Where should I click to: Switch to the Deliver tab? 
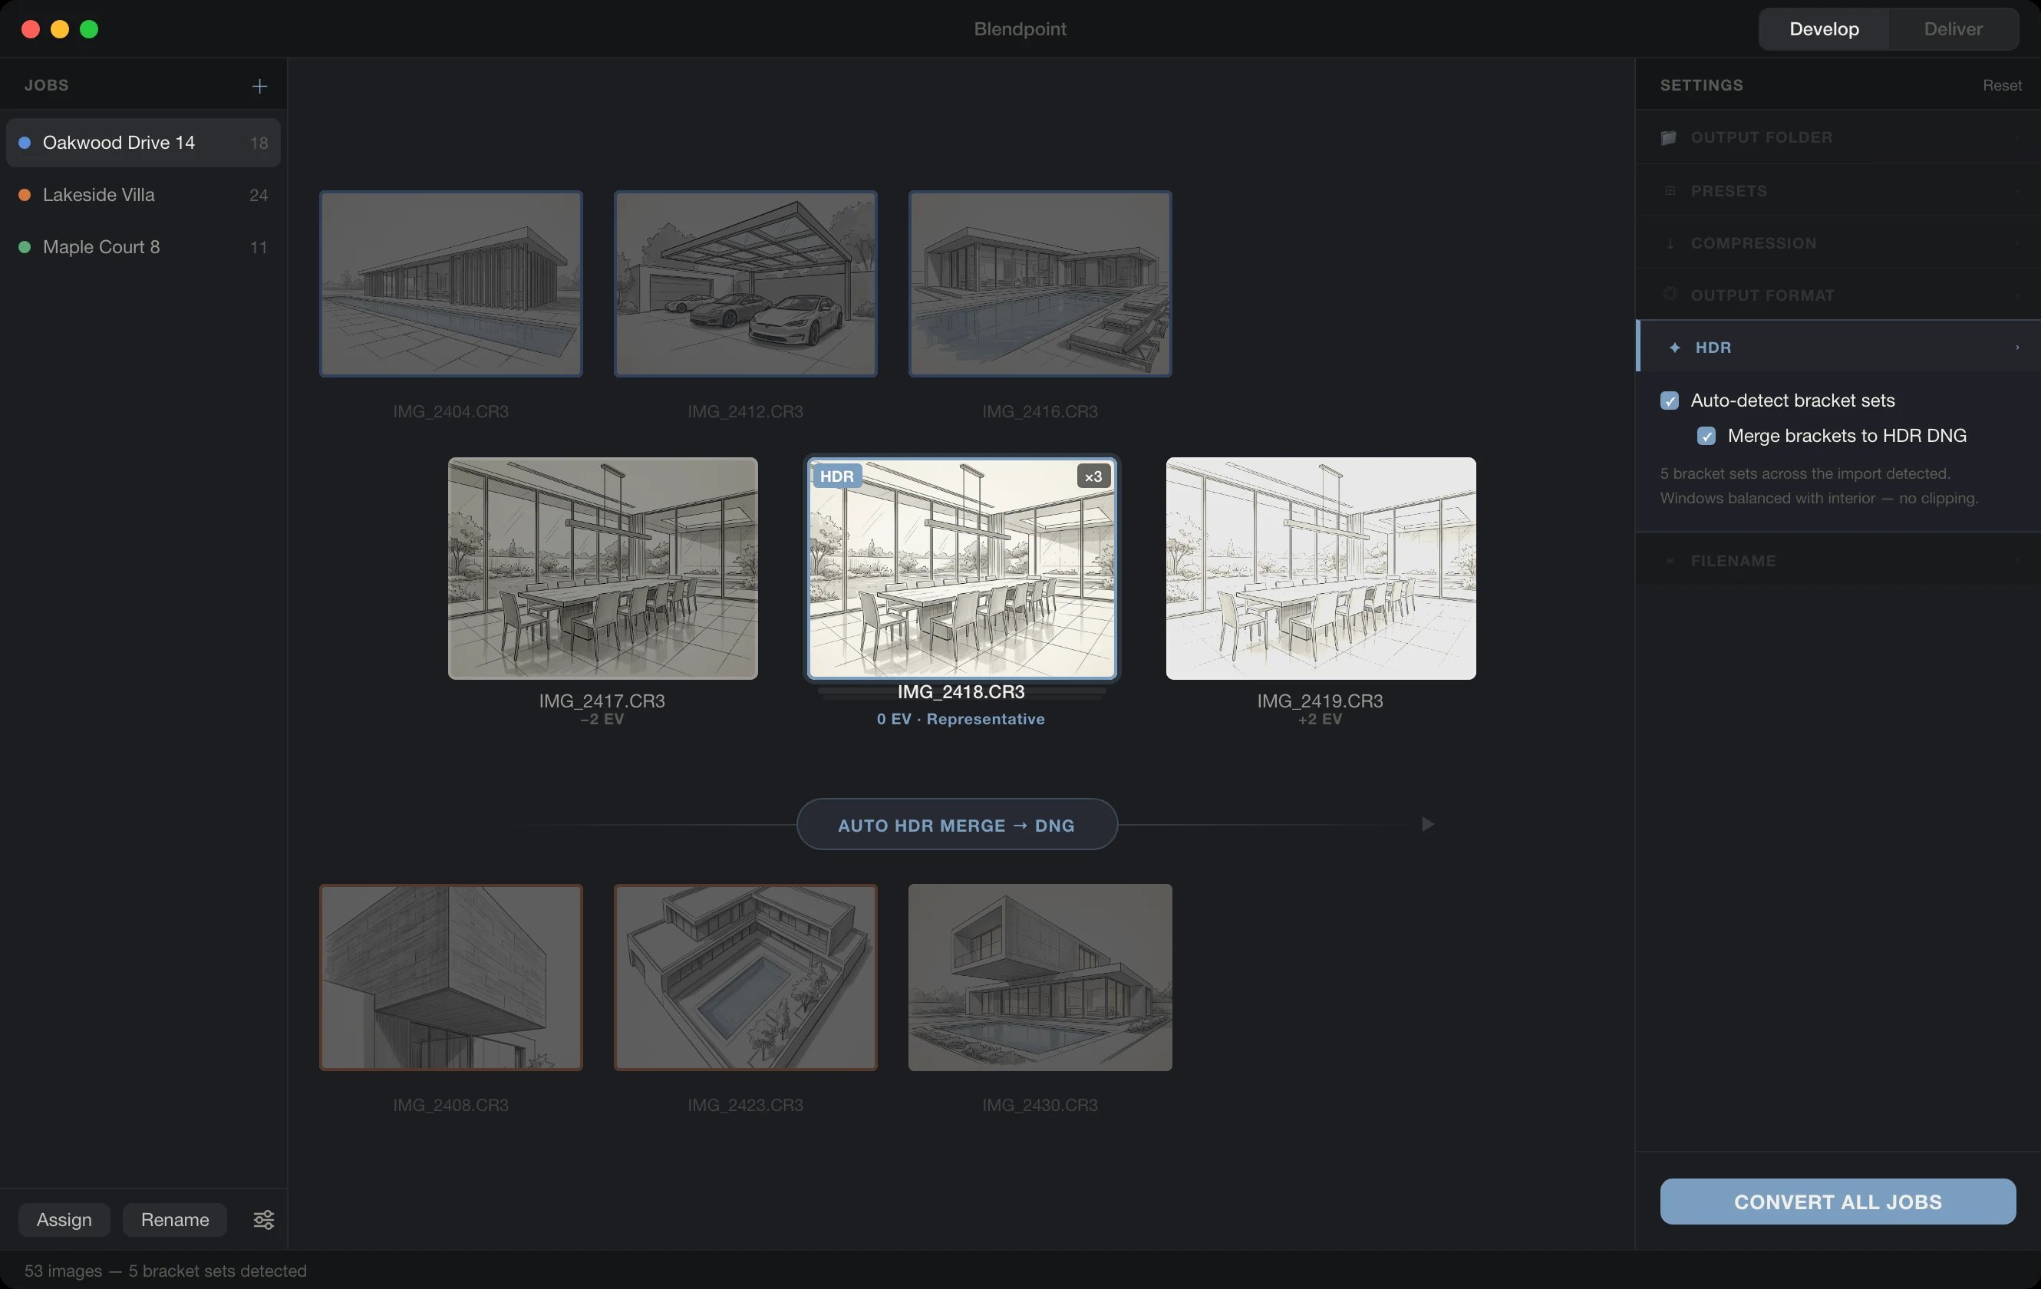click(1953, 29)
